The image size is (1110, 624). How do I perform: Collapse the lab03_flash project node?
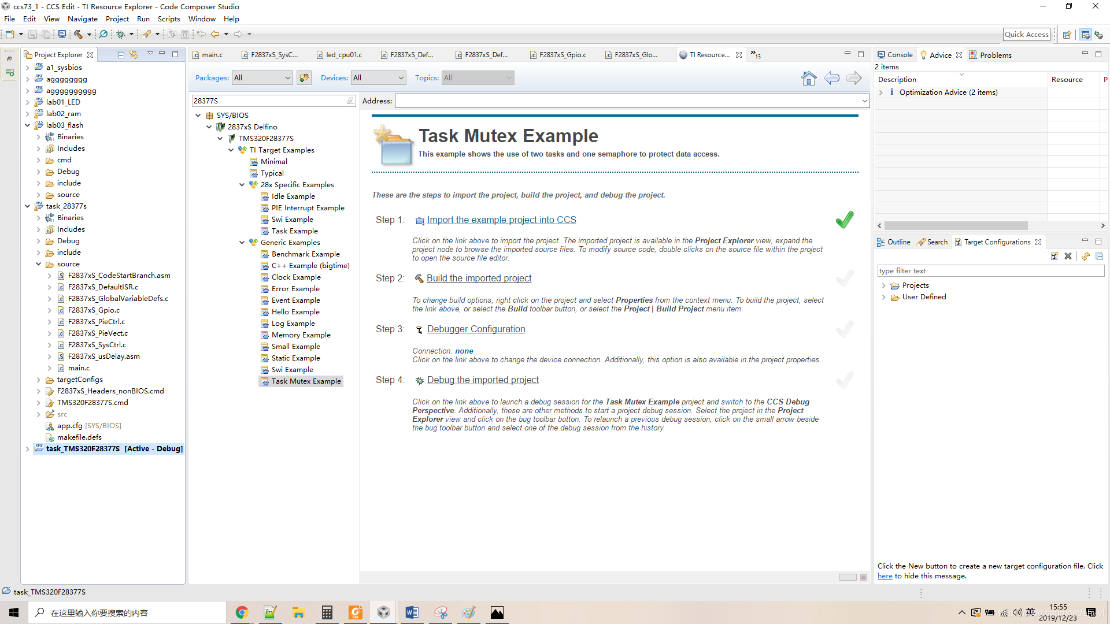(x=27, y=125)
